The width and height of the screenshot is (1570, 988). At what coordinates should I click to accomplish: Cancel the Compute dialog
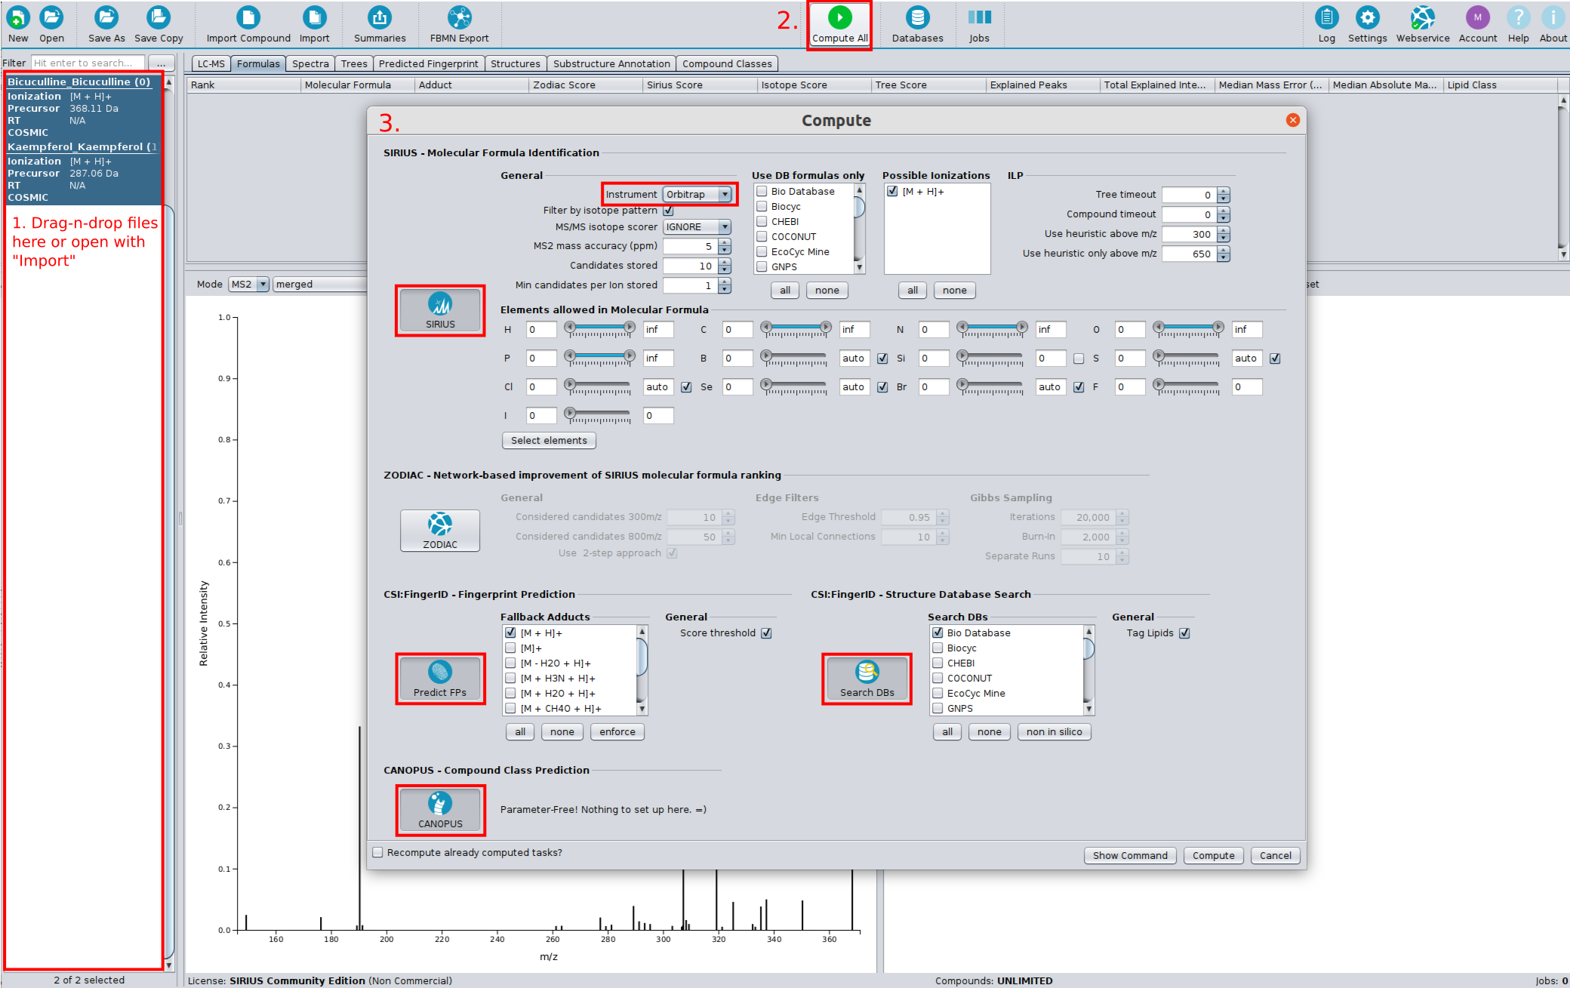(1276, 855)
